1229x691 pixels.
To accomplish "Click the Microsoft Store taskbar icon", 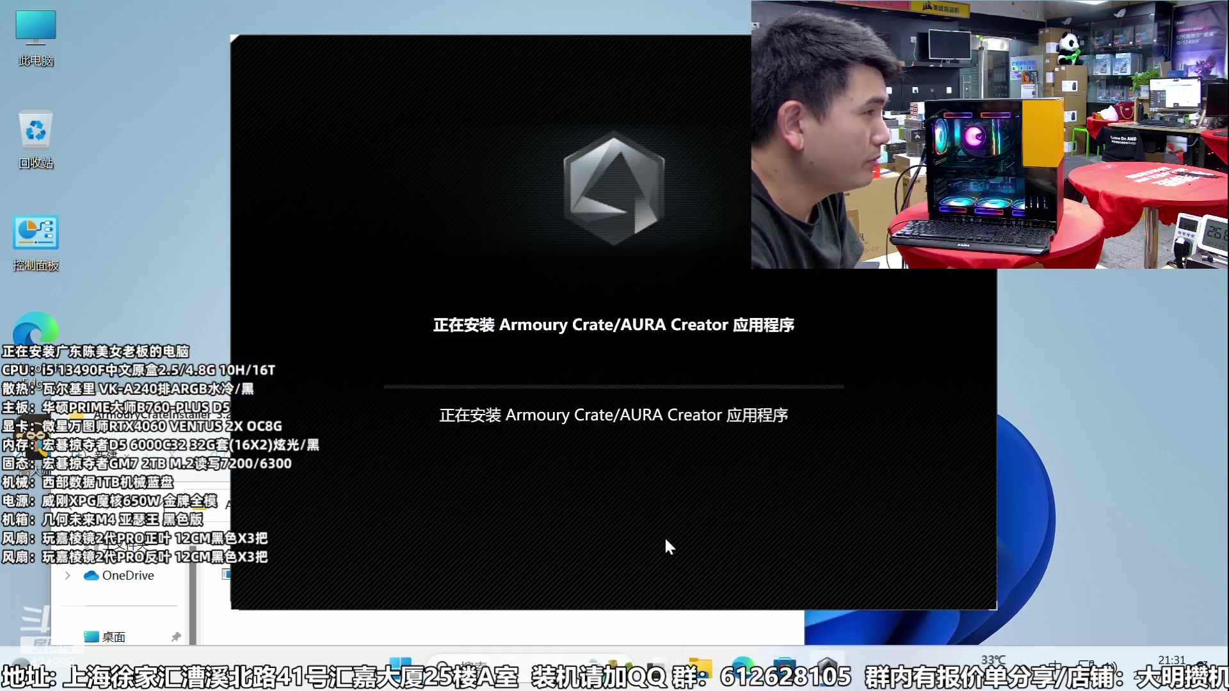I will click(x=785, y=665).
